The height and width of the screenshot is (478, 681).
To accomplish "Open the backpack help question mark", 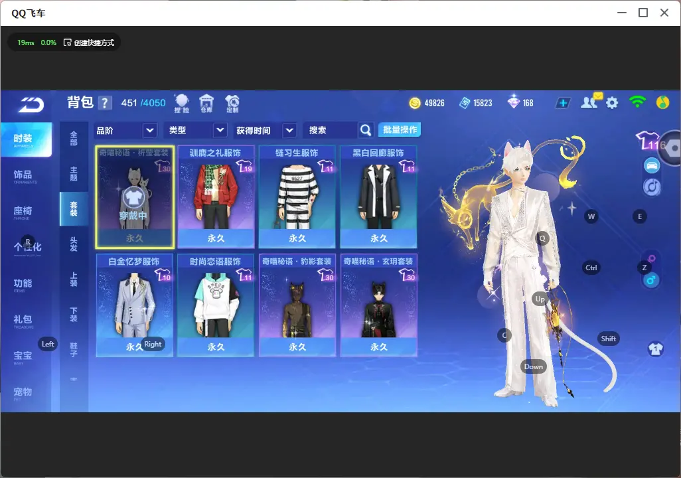I will click(105, 103).
